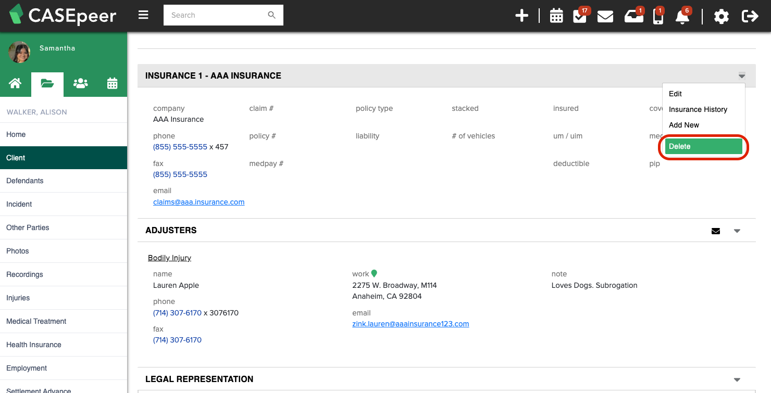Select the open folder cases tab
This screenshot has height=393, width=771.
47,84
